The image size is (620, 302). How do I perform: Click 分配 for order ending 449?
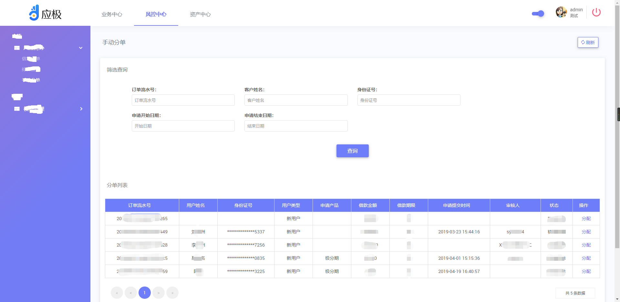[586, 232]
